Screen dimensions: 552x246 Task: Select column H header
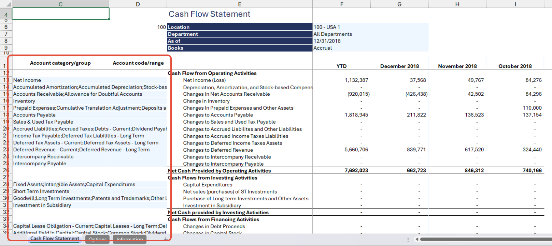(x=457, y=4)
